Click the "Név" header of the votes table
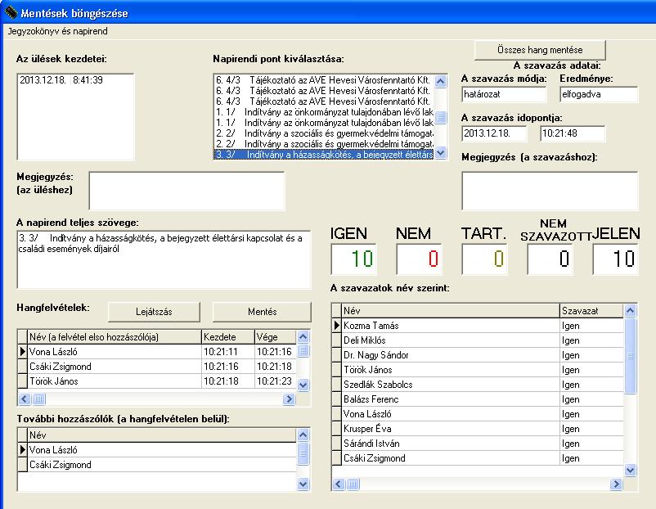Screen dimensions: 656x509 point(451,311)
